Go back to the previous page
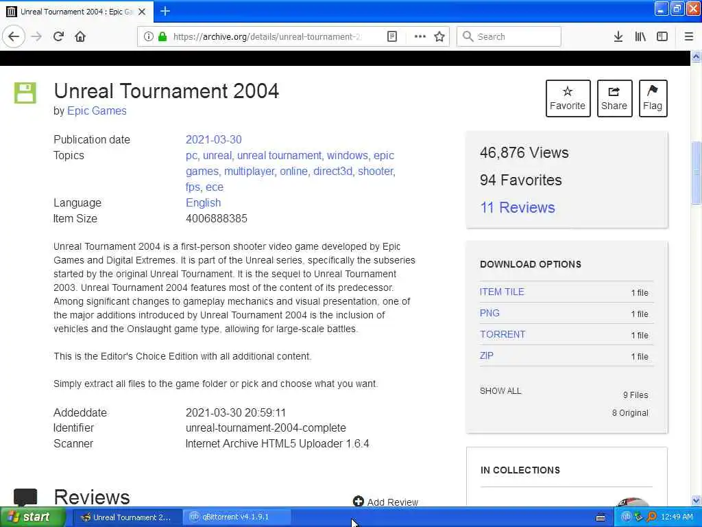The height and width of the screenshot is (527, 702). [x=14, y=36]
